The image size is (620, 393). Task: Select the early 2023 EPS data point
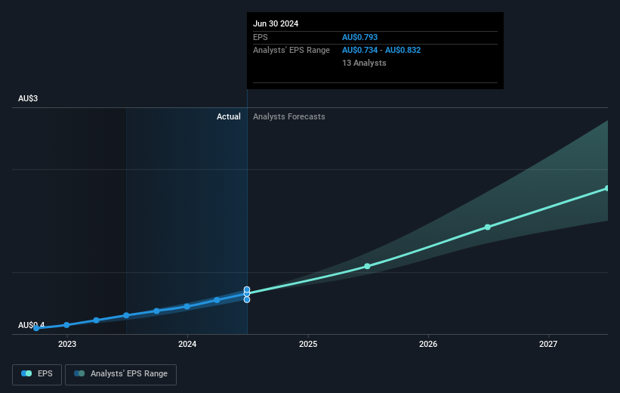tap(66, 325)
